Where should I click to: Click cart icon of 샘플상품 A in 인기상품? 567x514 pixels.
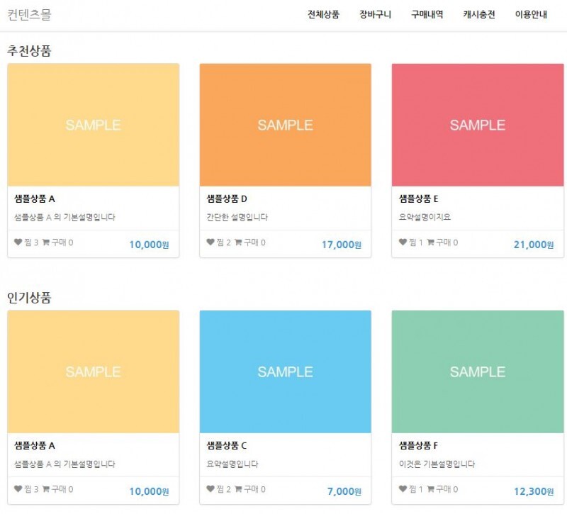(46, 488)
